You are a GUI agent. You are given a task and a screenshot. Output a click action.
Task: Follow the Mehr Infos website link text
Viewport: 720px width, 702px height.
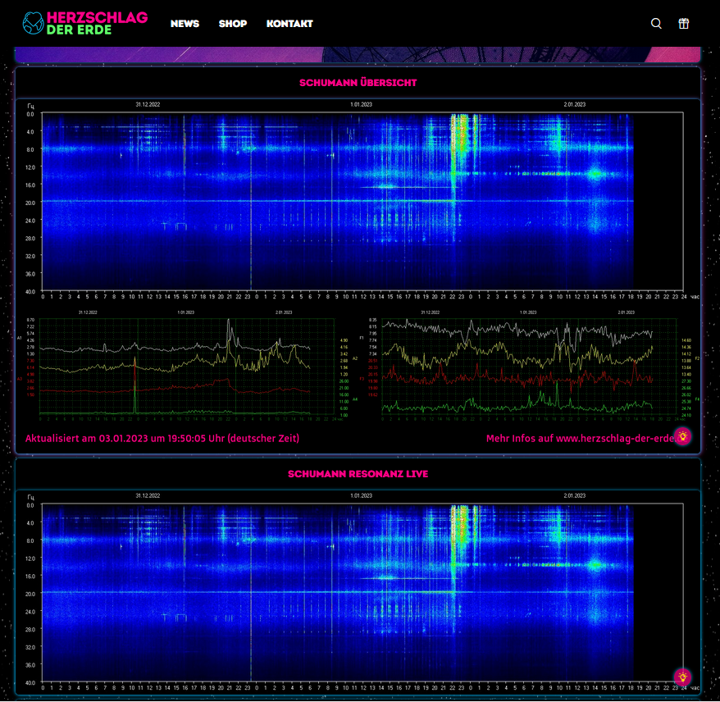point(579,439)
